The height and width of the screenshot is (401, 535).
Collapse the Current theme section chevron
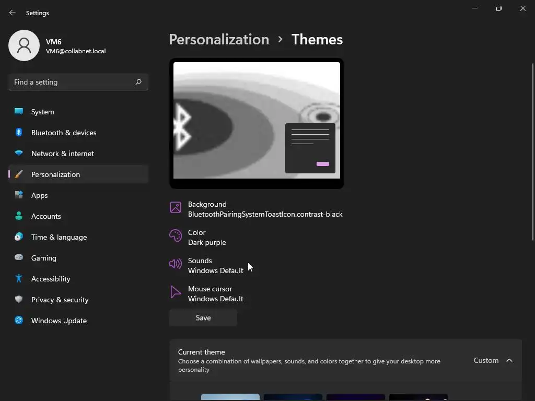click(x=509, y=360)
